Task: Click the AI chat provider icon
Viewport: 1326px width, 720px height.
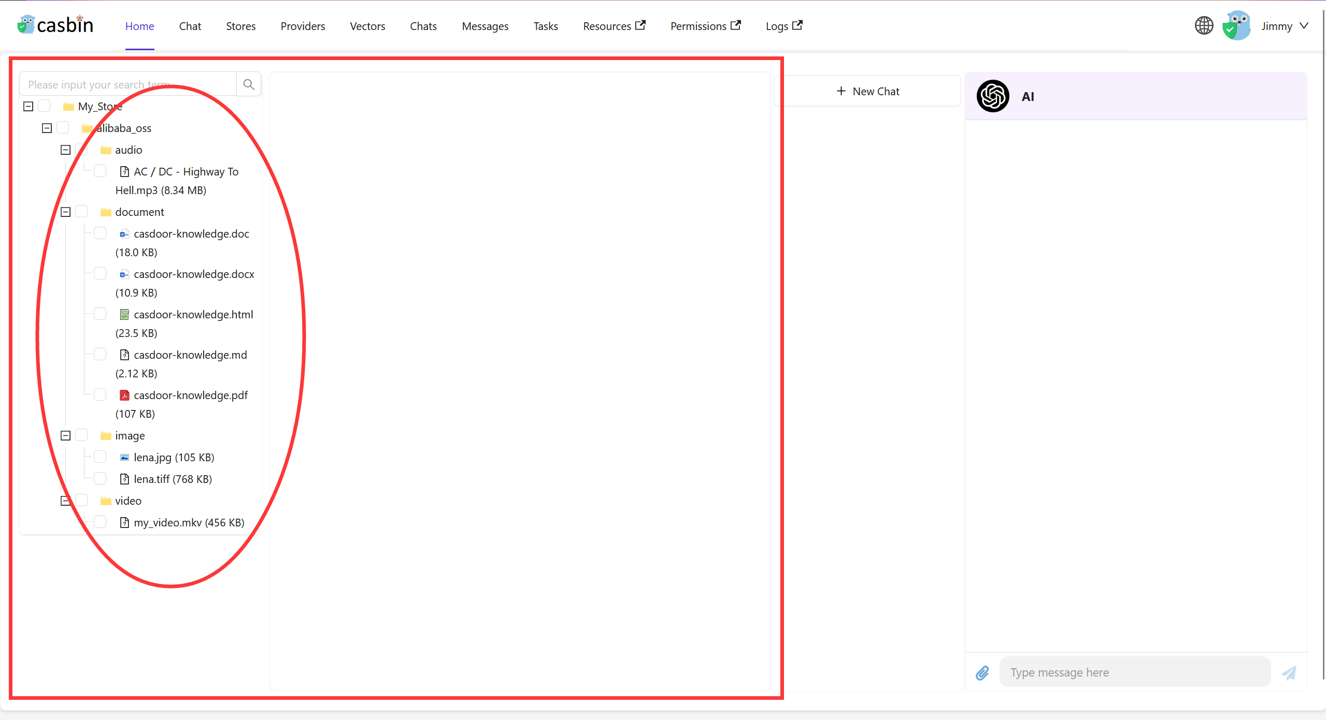Action: tap(992, 95)
